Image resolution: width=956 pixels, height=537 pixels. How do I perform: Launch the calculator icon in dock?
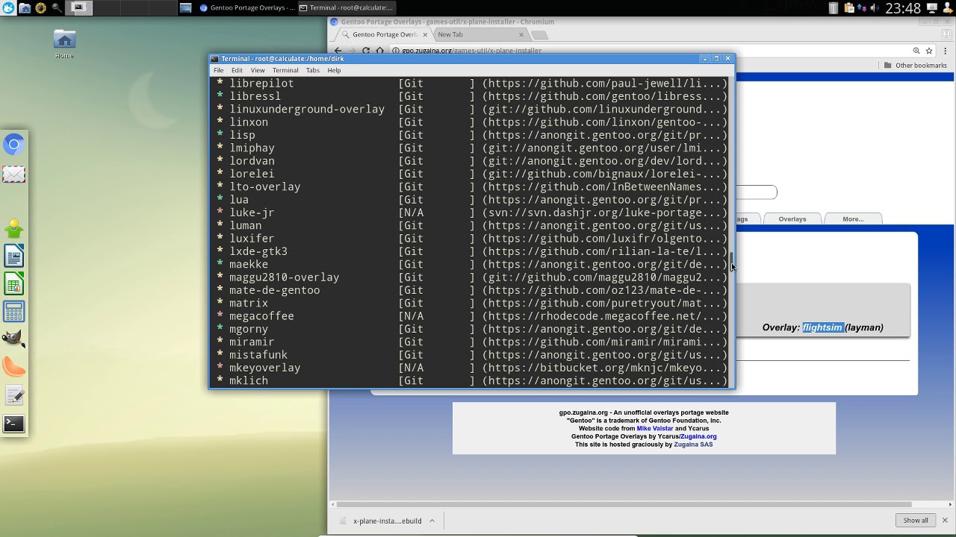tap(13, 312)
